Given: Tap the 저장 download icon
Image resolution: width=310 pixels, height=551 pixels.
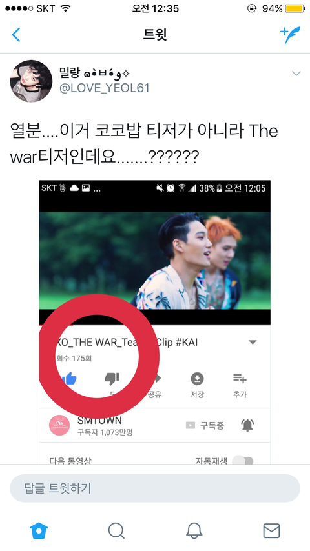Looking at the screenshot, I should tap(197, 379).
